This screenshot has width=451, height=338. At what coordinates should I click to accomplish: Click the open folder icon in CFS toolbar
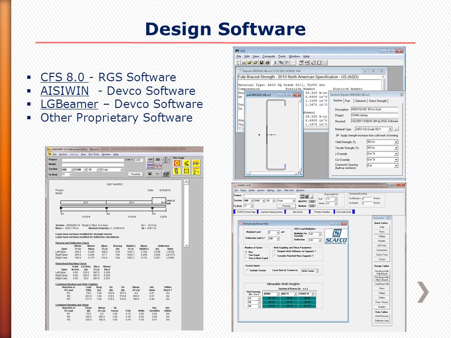(x=249, y=62)
